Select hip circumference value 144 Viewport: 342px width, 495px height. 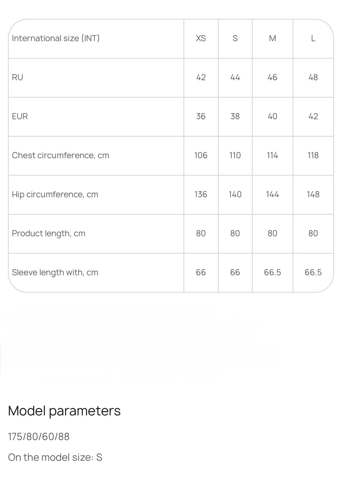pyautogui.click(x=272, y=194)
